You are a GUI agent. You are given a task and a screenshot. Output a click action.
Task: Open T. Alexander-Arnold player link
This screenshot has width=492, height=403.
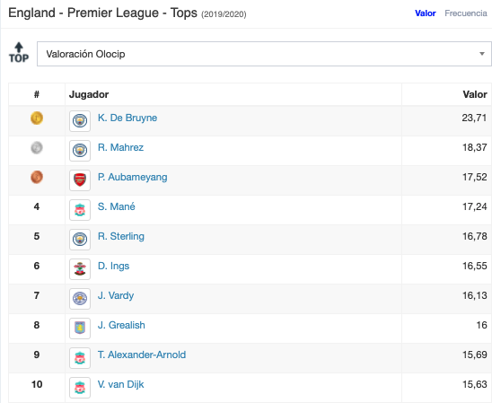tap(142, 355)
